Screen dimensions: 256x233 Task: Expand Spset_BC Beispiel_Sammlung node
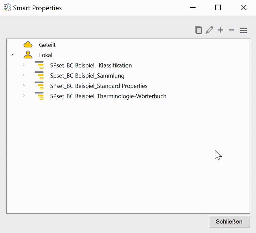tap(23, 75)
